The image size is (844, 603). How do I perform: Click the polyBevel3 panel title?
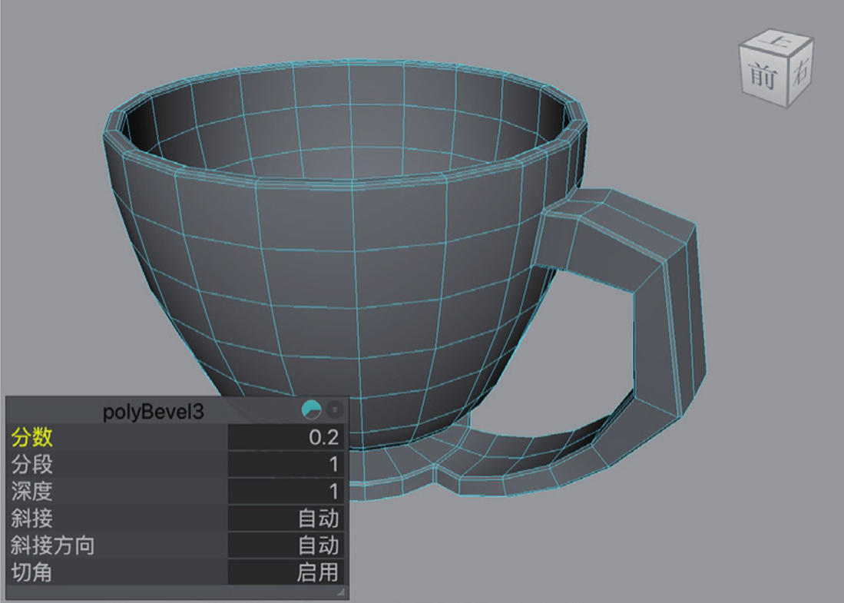click(x=154, y=411)
